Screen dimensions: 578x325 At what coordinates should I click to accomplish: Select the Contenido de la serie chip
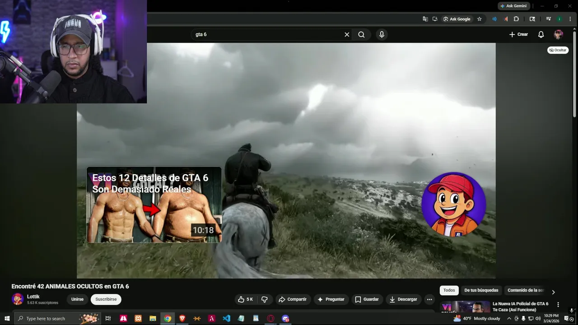pyautogui.click(x=525, y=290)
